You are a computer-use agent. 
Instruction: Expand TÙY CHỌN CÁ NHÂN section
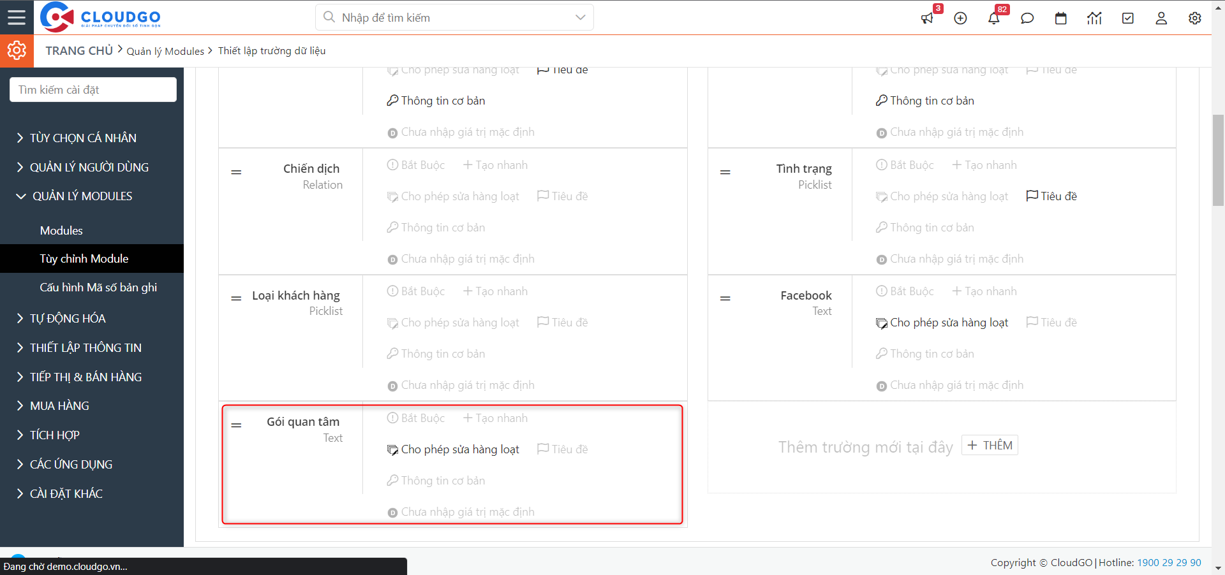[x=83, y=138]
